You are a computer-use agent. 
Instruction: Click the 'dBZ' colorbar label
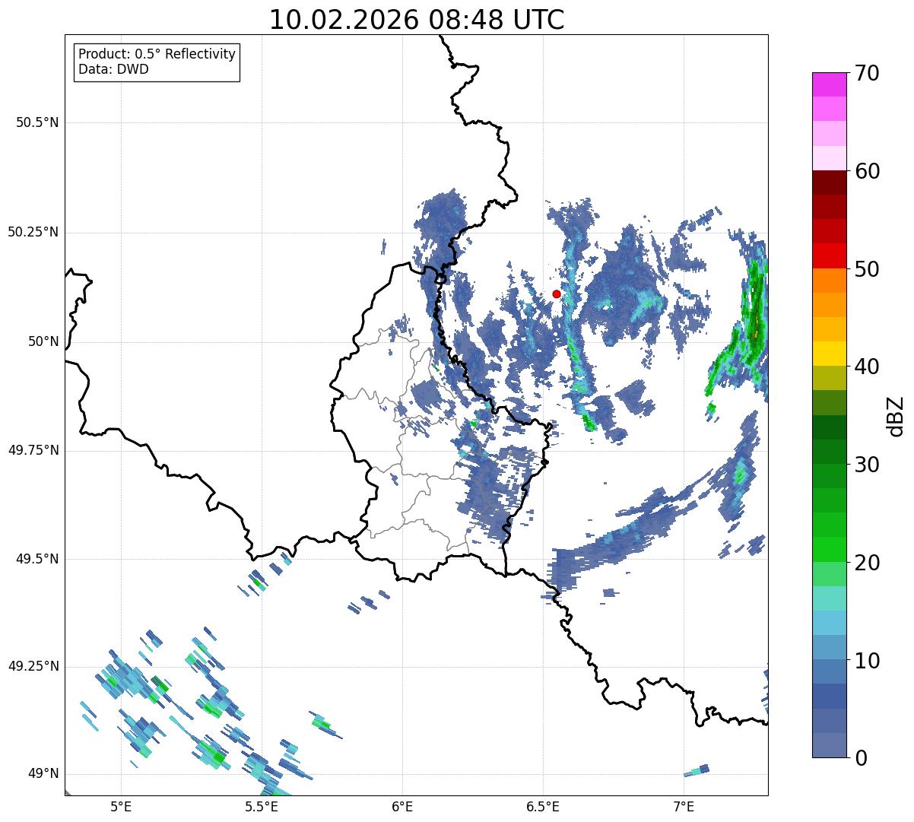coord(896,416)
